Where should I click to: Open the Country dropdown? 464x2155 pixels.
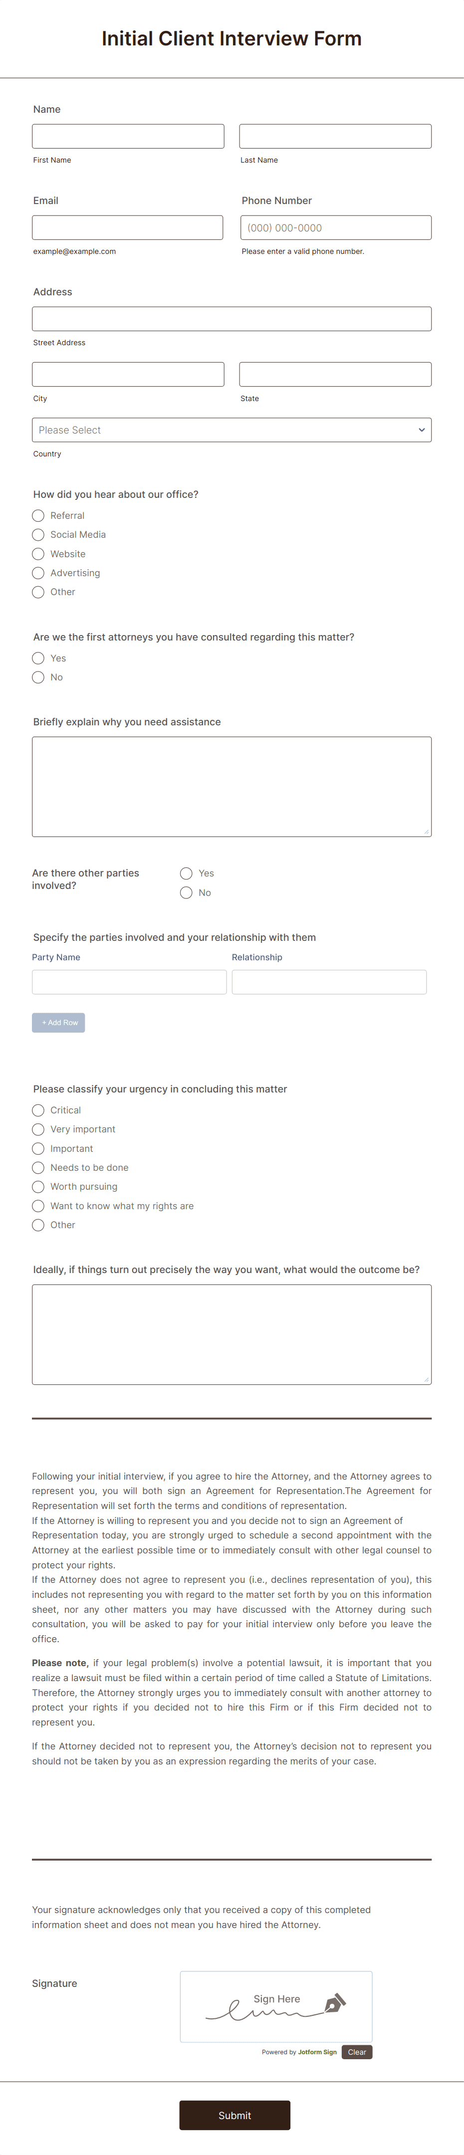pyautogui.click(x=232, y=429)
